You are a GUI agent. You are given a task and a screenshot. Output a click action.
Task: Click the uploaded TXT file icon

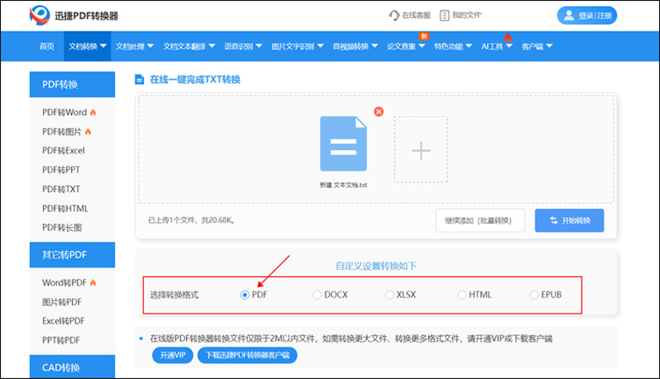[x=344, y=143]
